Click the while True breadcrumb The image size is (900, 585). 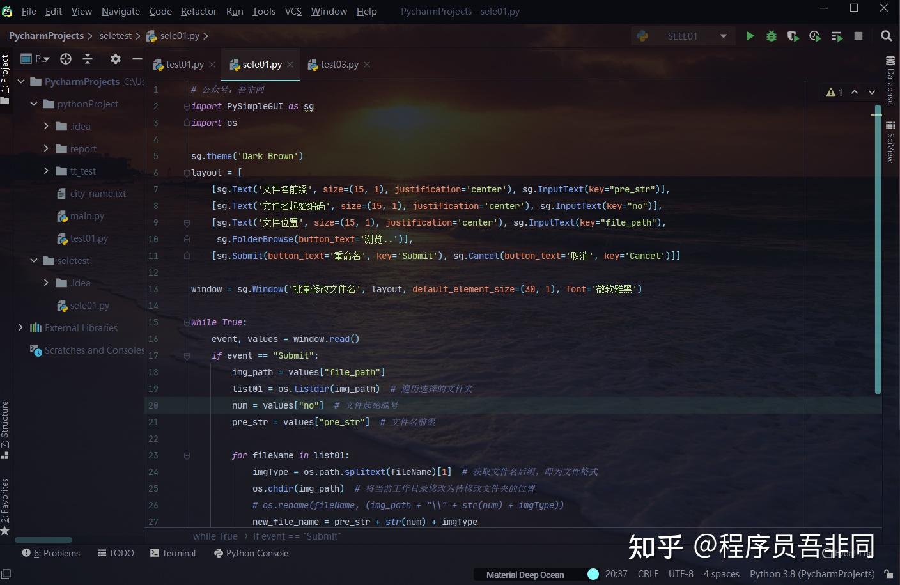[215, 536]
